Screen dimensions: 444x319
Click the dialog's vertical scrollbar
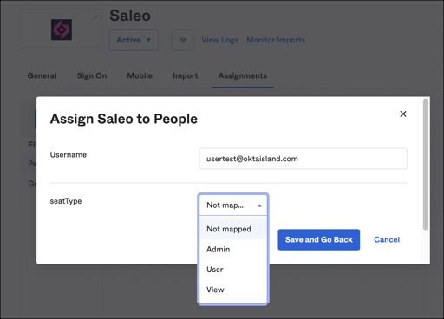click(x=425, y=164)
